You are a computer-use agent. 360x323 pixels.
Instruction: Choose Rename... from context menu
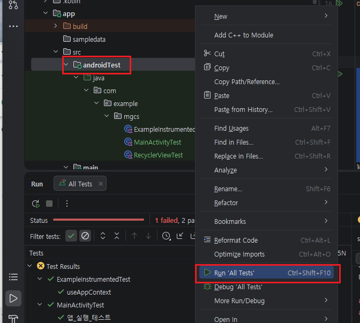coord(266,189)
